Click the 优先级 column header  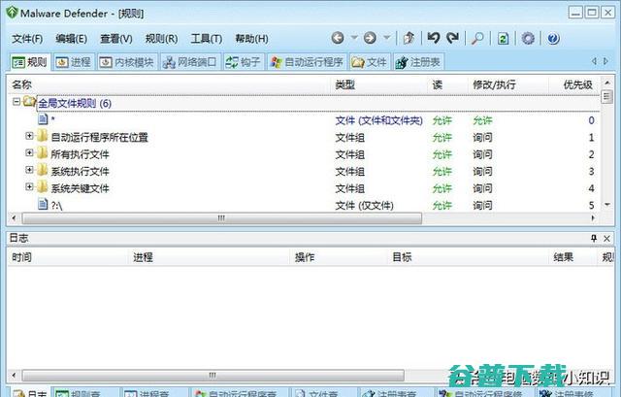click(574, 84)
